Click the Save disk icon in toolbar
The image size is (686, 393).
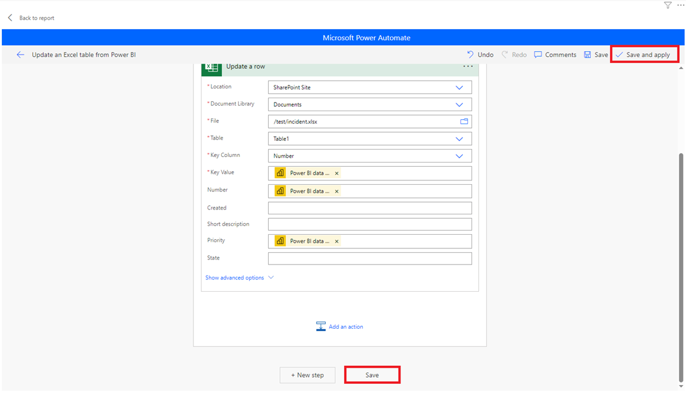click(588, 55)
